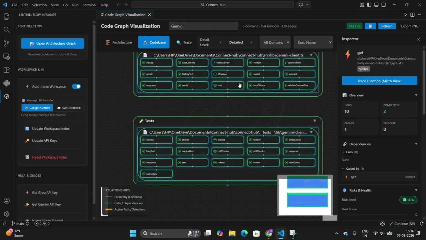The width and height of the screenshot is (426, 240).
Task: Click the split editor icon
Action: (412, 15)
